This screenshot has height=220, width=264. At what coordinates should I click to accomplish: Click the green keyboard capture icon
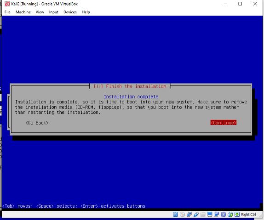click(x=237, y=214)
